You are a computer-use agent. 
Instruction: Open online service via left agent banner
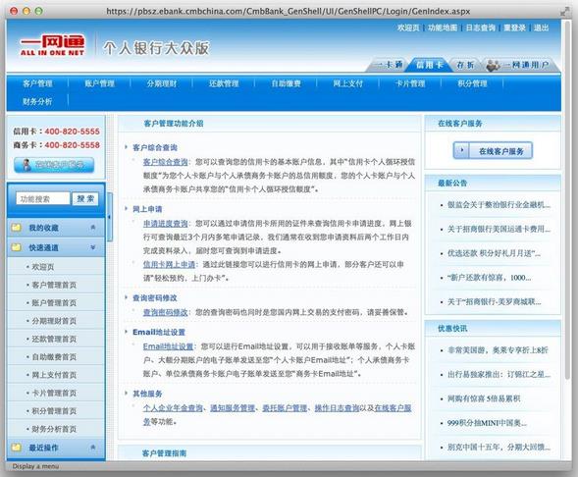(54, 165)
